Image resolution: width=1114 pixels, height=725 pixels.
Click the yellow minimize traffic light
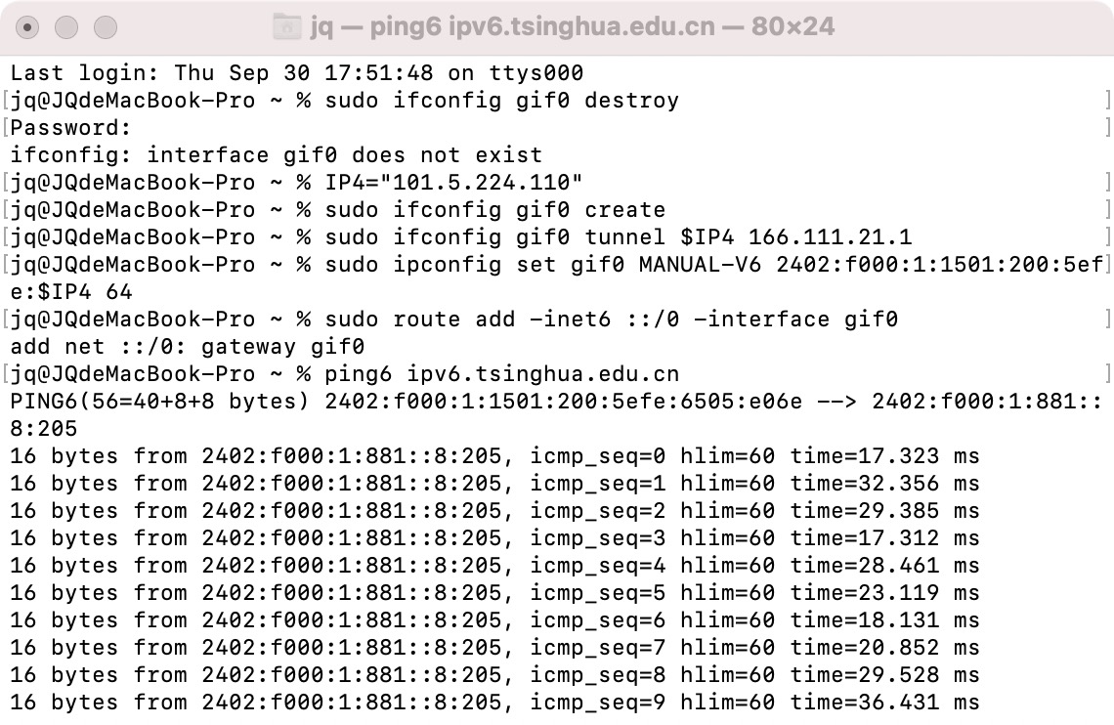tap(65, 25)
